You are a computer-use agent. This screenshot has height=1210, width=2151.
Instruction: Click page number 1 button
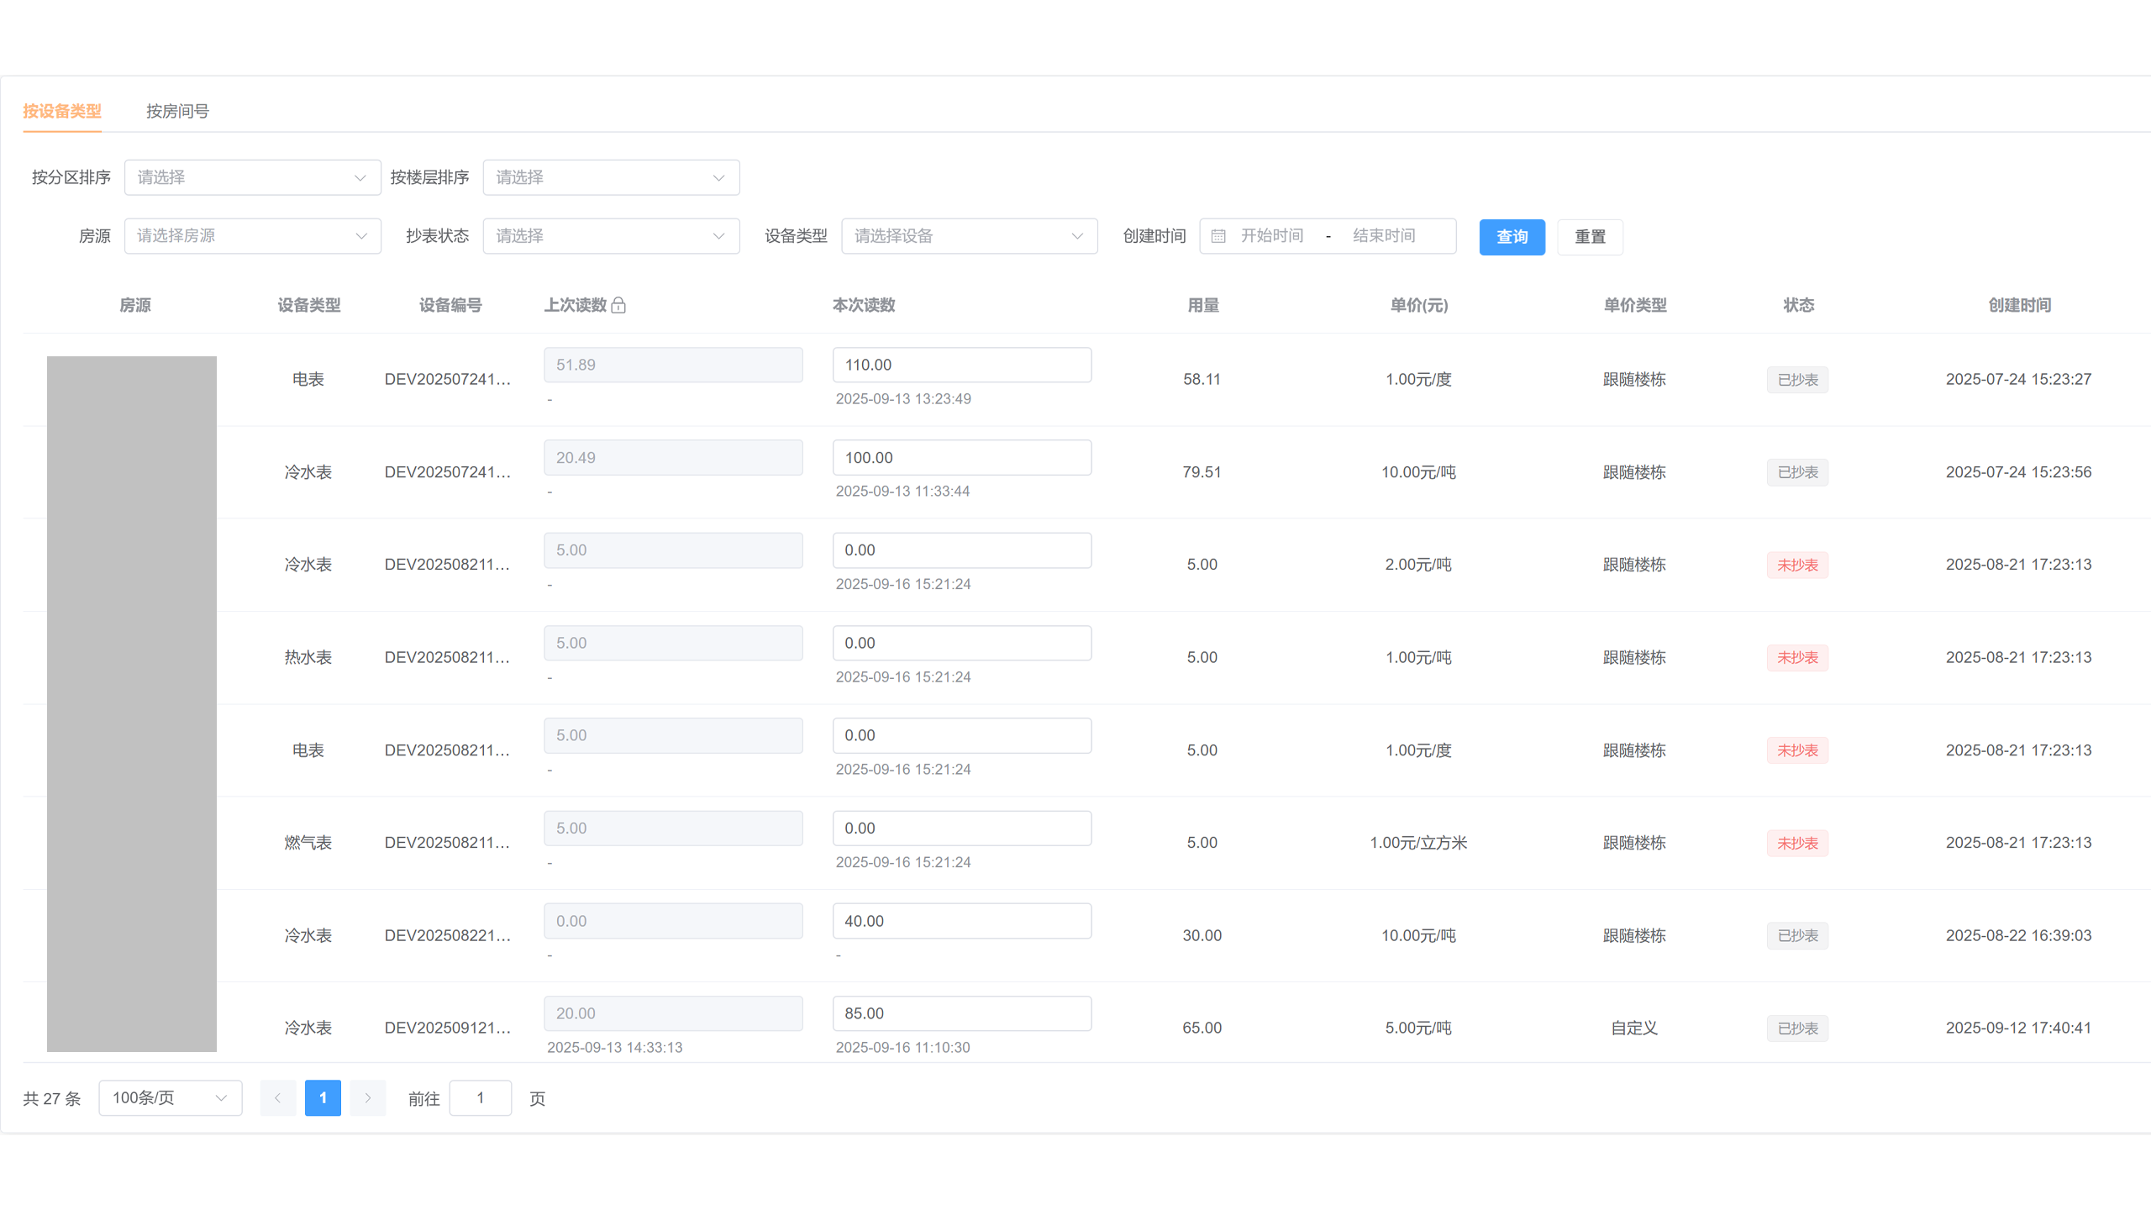323,1098
